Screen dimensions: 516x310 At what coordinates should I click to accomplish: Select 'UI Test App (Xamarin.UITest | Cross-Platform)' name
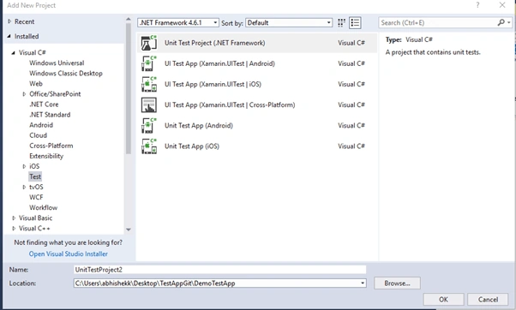tap(230, 104)
